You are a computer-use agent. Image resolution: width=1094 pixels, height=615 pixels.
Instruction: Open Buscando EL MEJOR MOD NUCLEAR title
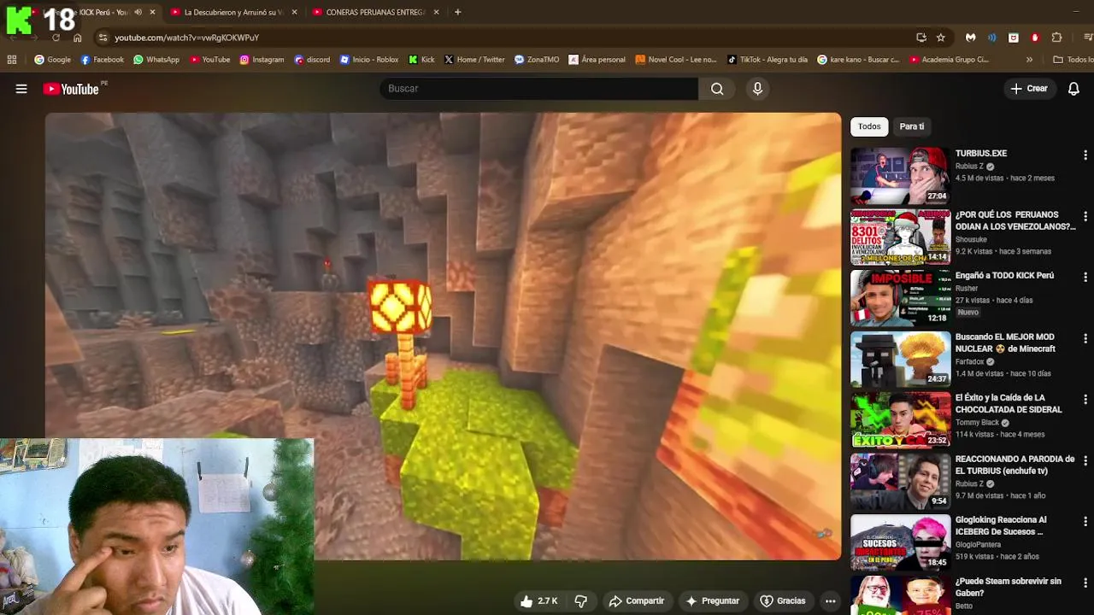coord(1005,343)
